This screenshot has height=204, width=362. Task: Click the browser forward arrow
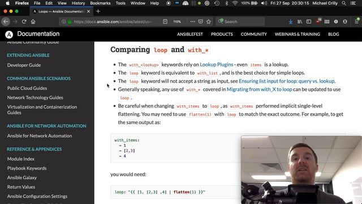point(15,22)
